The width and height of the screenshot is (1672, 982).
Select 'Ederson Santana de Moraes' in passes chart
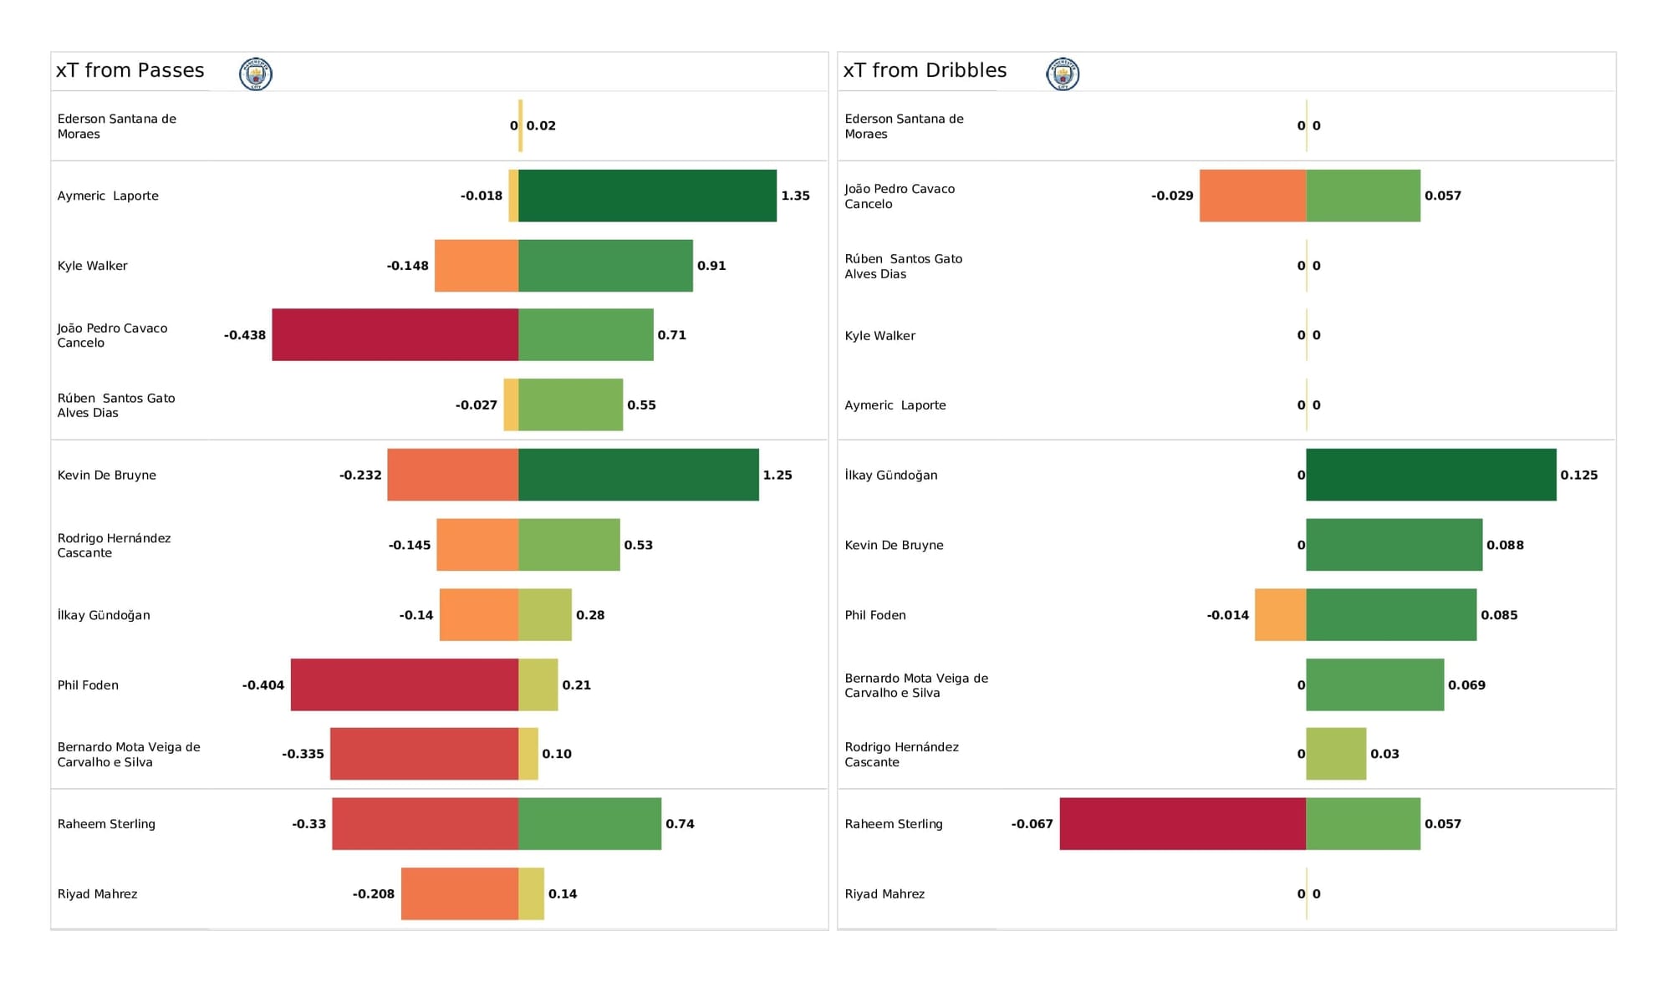tap(117, 126)
